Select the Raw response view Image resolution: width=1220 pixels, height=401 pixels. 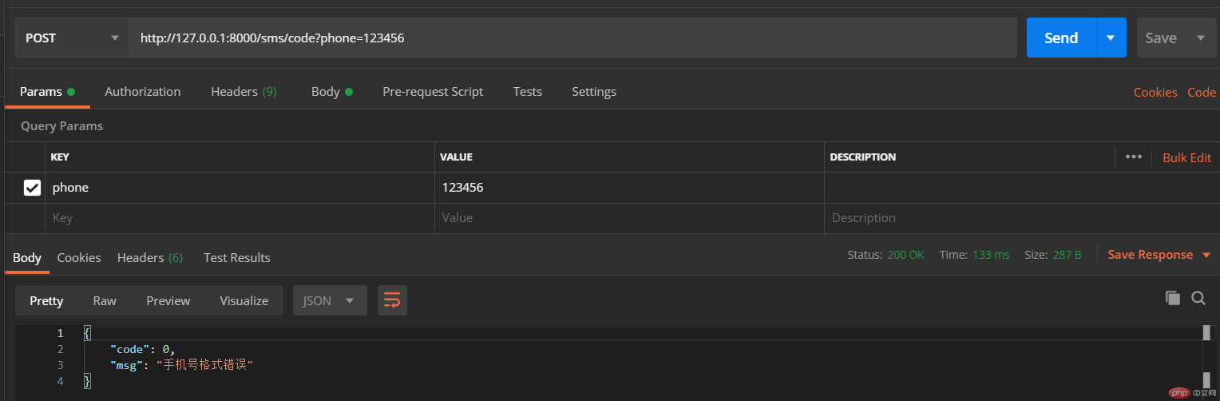coord(105,300)
